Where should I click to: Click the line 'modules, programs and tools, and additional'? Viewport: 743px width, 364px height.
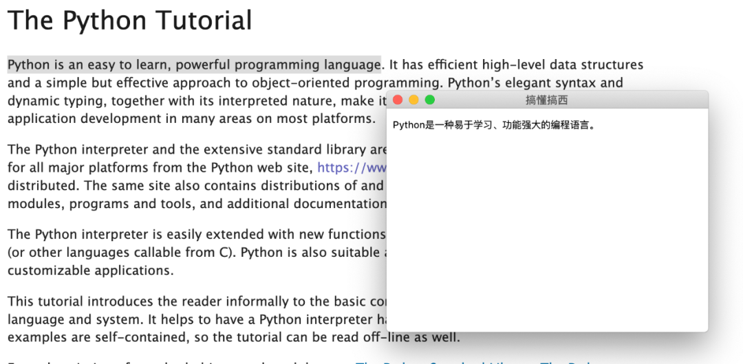point(197,203)
